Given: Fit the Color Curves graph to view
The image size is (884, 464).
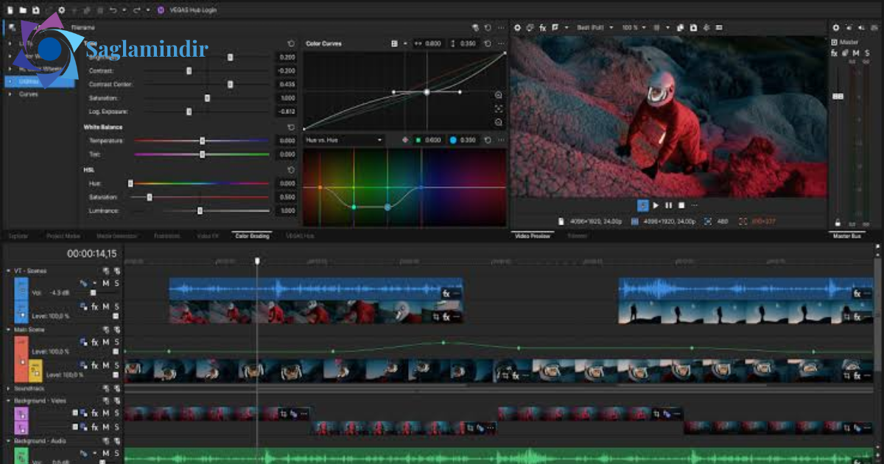Looking at the screenshot, I should pos(499,108).
